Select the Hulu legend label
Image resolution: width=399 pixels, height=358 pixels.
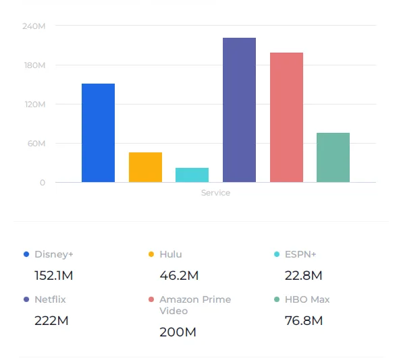[x=171, y=254]
